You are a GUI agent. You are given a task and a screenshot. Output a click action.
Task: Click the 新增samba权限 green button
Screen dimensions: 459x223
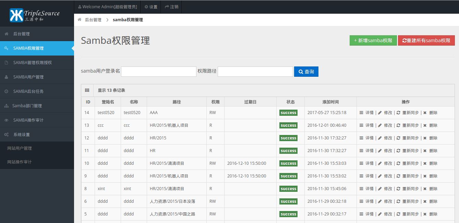[373, 40]
